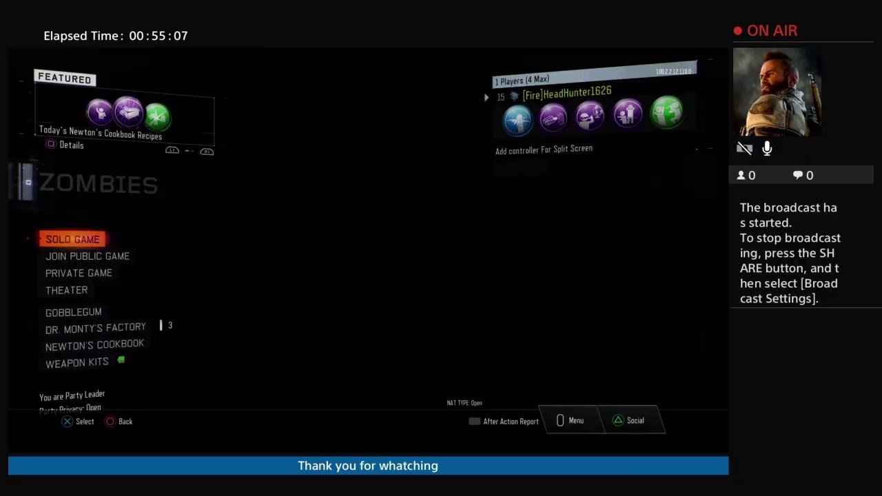Select the first purple gobblegum in Featured
This screenshot has height=496, width=882.
tap(99, 112)
